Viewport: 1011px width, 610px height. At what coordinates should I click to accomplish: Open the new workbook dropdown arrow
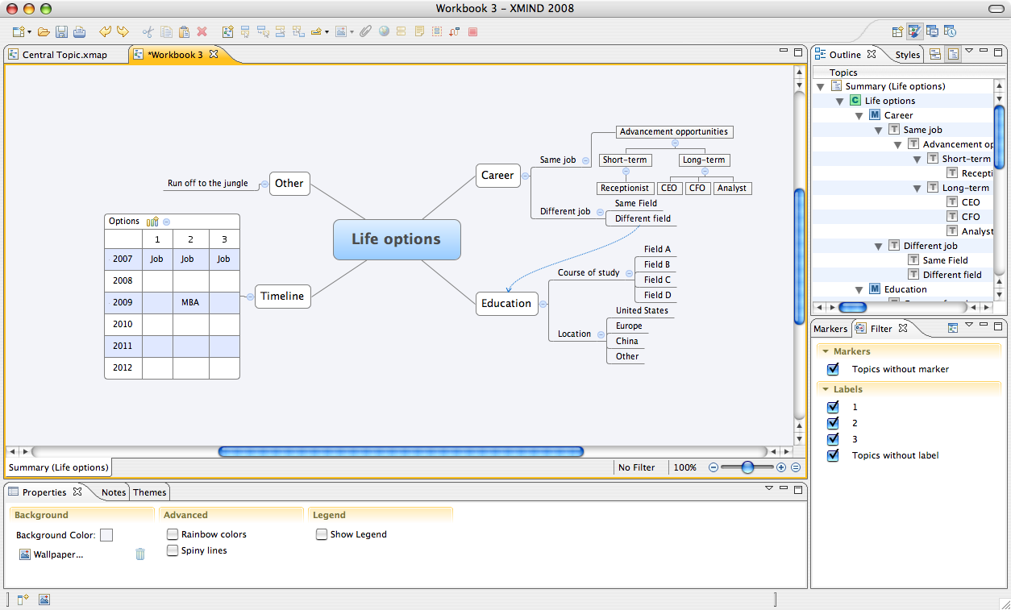click(x=30, y=33)
